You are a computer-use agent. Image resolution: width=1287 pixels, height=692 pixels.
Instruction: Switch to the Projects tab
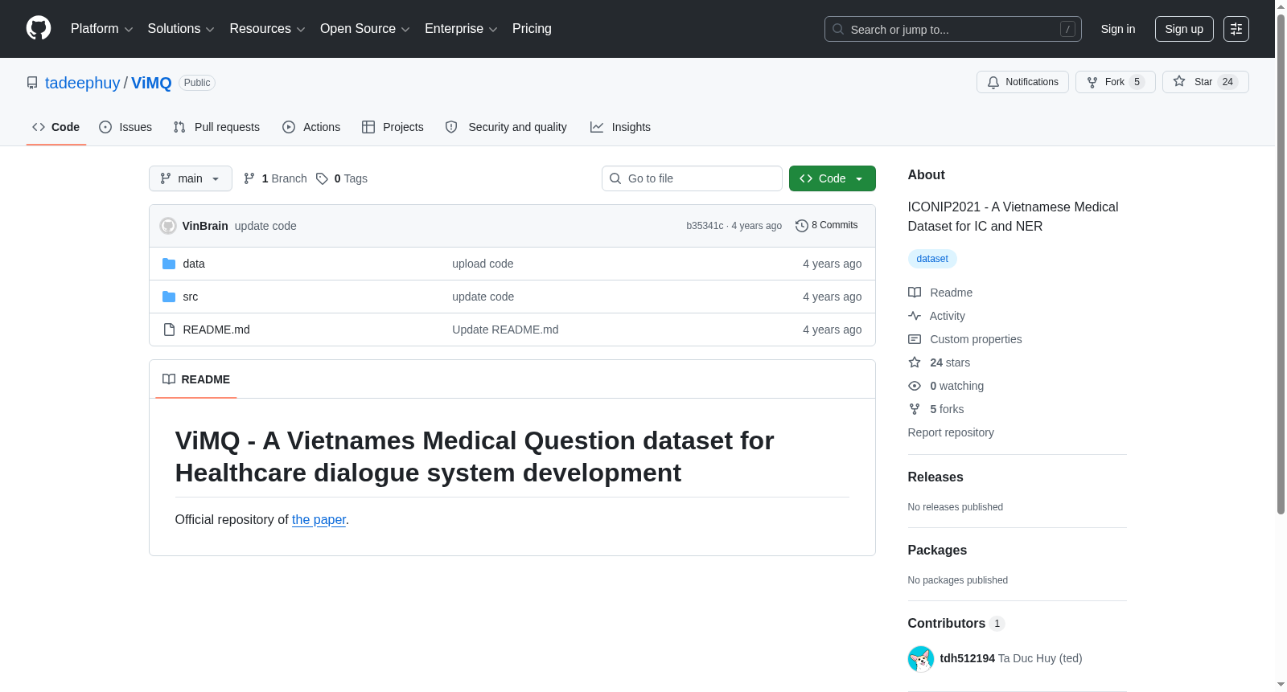[393, 127]
